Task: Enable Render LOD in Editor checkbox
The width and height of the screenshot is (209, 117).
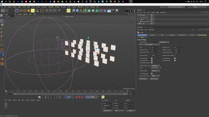Action: click(x=175, y=55)
